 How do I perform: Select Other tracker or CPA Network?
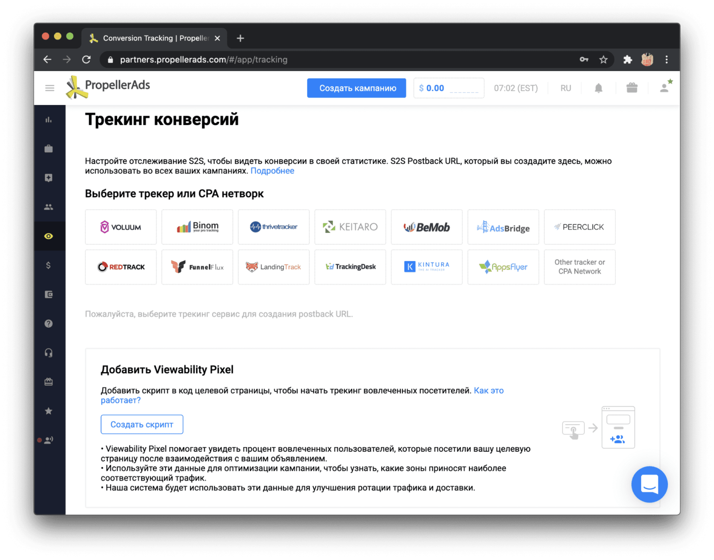click(580, 267)
